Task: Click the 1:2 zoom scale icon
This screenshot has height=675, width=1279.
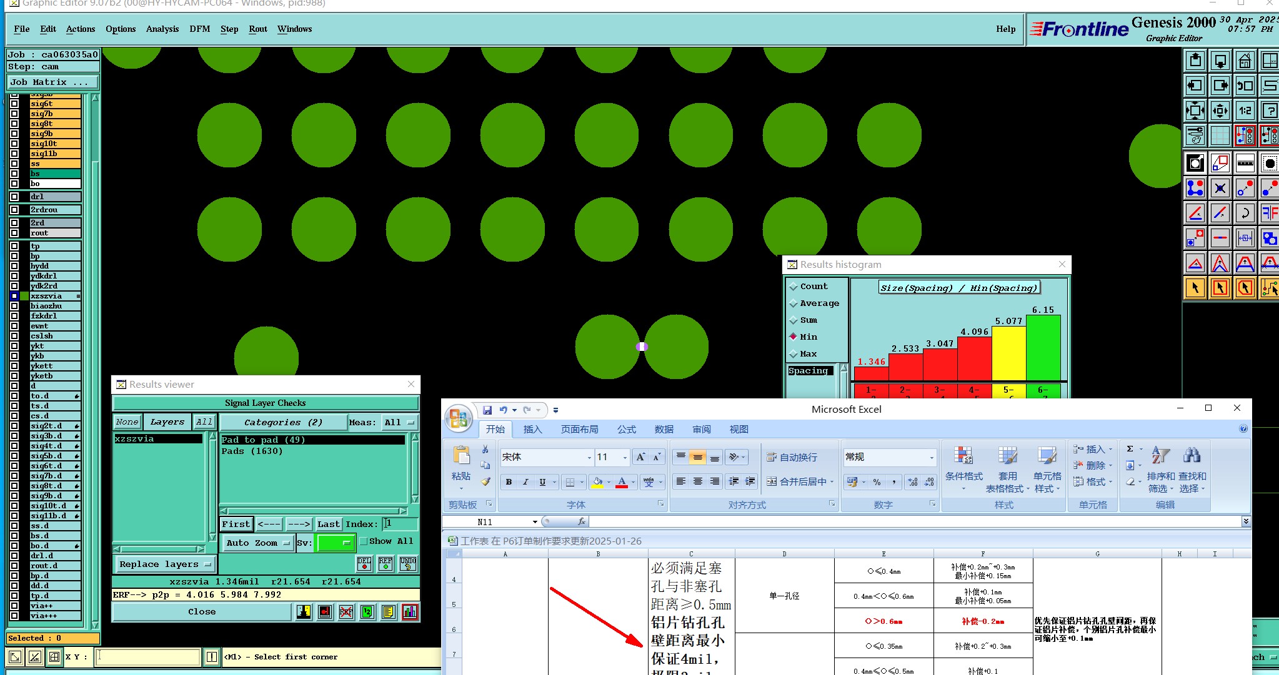Action: [1245, 111]
